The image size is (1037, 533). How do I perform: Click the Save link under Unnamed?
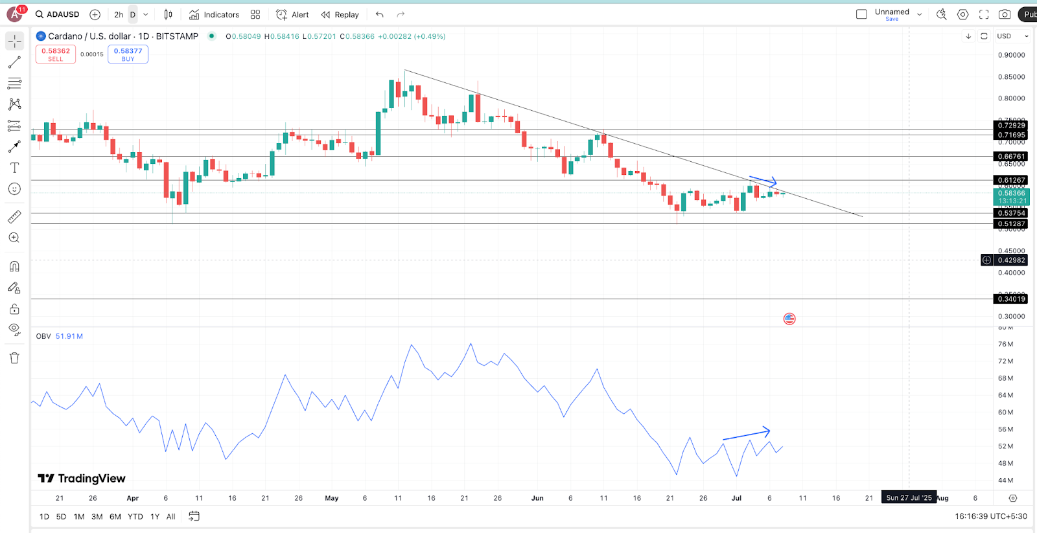(892, 19)
